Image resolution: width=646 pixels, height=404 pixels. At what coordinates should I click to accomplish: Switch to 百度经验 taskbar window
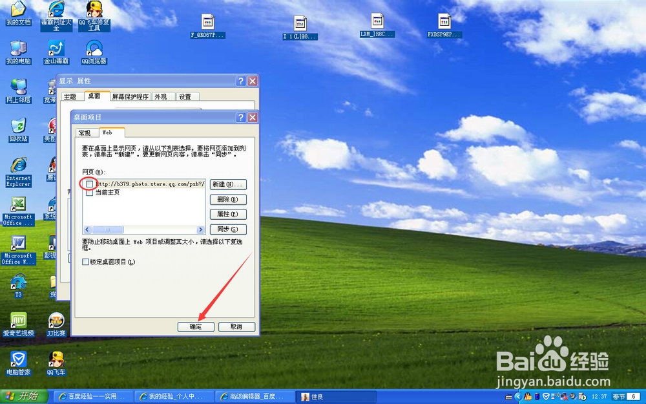point(94,397)
